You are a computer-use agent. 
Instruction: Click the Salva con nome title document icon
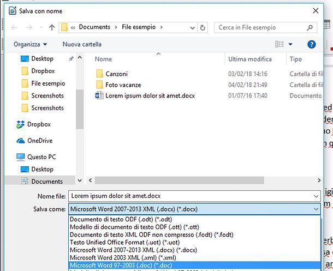point(13,10)
